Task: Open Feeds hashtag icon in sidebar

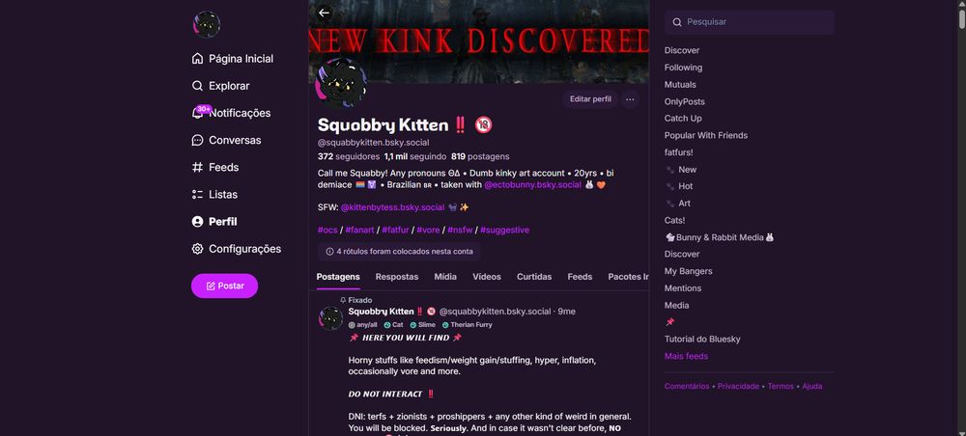Action: [x=197, y=167]
